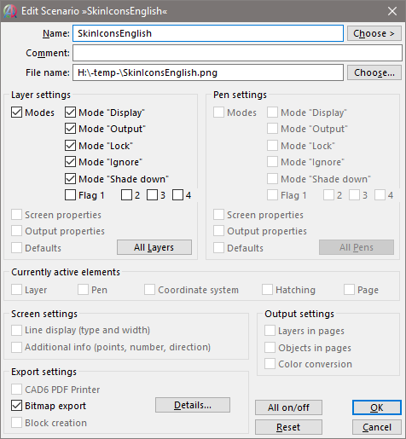Toggle layer Mode "Ignore" checkbox

click(70, 162)
